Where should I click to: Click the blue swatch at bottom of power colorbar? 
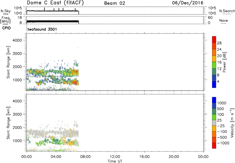point(214,84)
